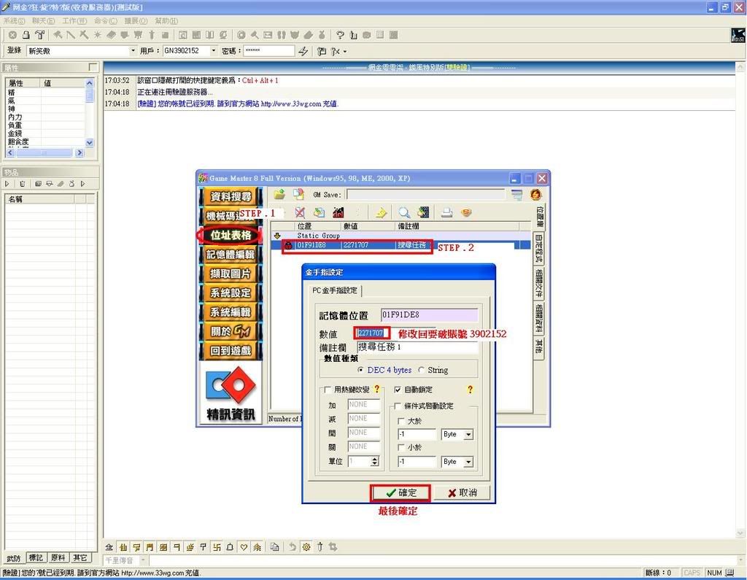747x580 pixels.
Task: Click horizontal scrollbar in 屬性 panel
Action: (x=44, y=153)
